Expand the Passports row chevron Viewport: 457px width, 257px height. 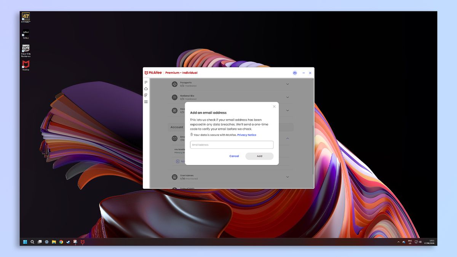[x=288, y=84]
